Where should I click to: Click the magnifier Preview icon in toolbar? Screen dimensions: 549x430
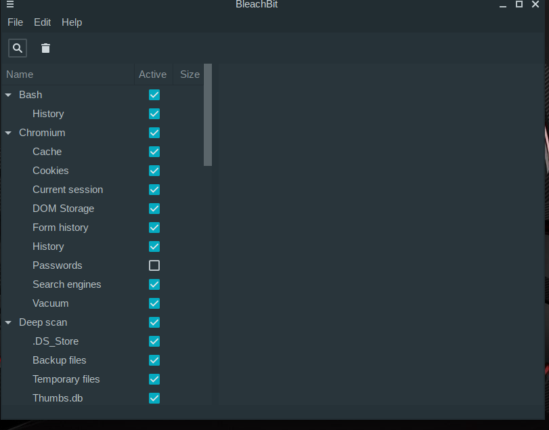(x=18, y=48)
